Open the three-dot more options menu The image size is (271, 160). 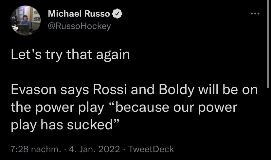coord(255,14)
